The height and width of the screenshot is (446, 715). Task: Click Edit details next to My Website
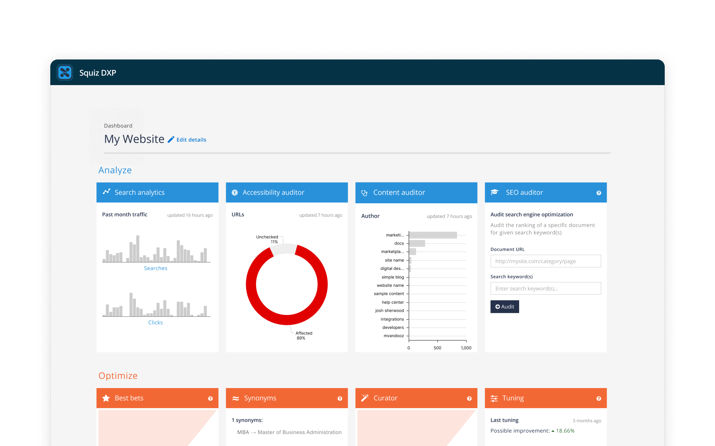[x=191, y=139]
